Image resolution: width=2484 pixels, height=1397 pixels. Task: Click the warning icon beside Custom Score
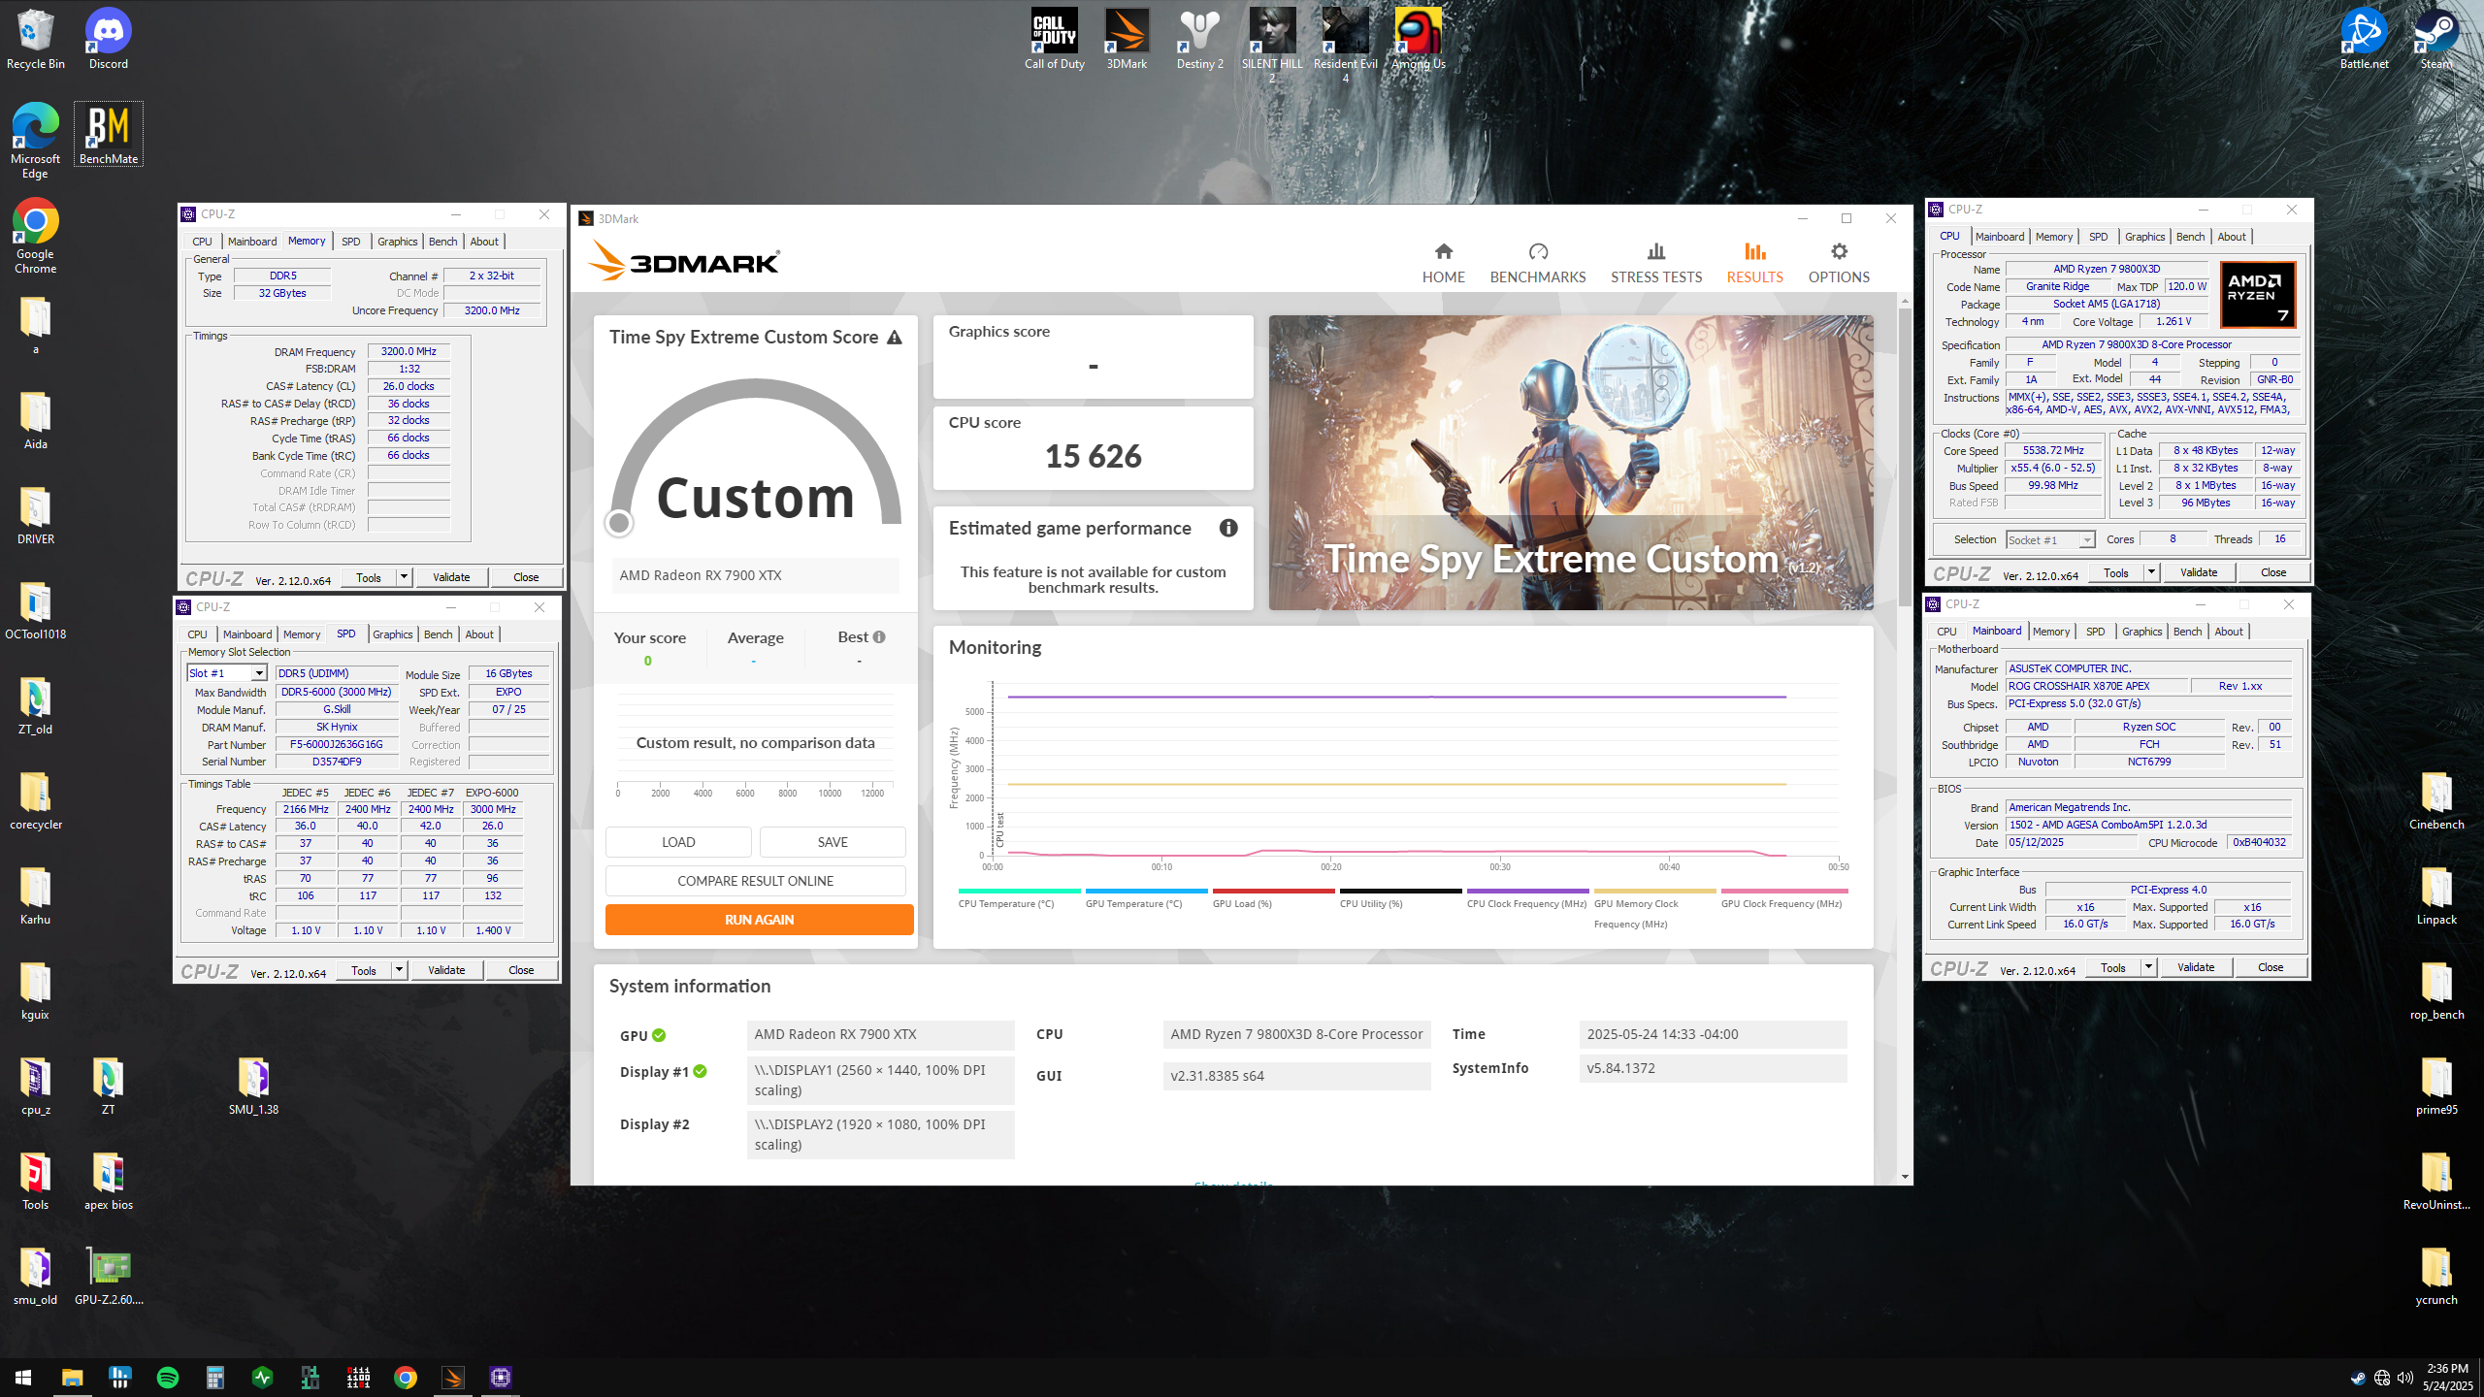pos(894,338)
